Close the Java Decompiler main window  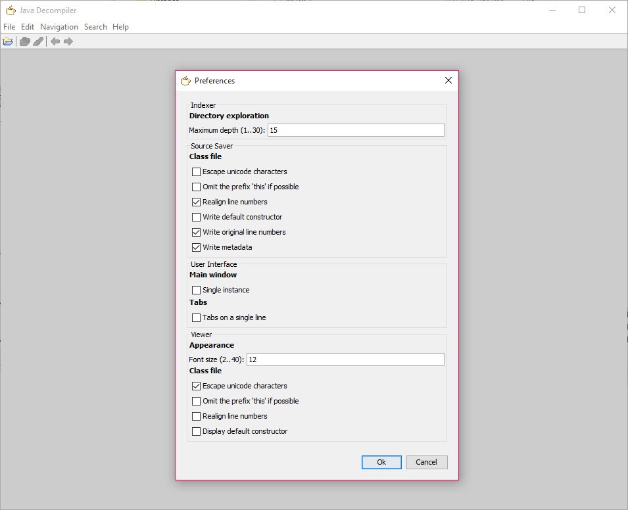(612, 10)
